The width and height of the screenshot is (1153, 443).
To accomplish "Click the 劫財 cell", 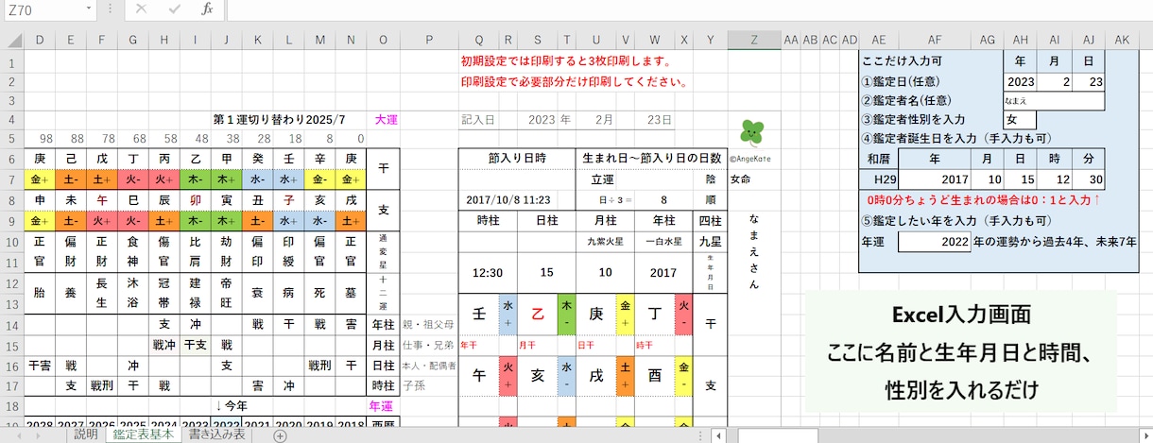I will coord(225,251).
